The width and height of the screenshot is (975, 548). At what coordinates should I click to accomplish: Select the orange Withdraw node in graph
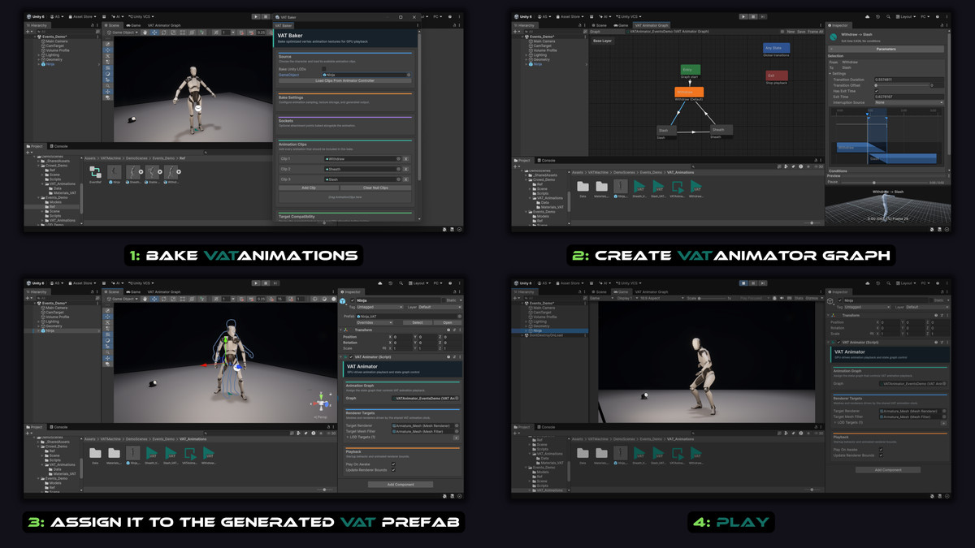click(689, 92)
